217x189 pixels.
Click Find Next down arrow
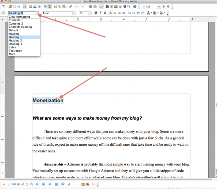164,6
